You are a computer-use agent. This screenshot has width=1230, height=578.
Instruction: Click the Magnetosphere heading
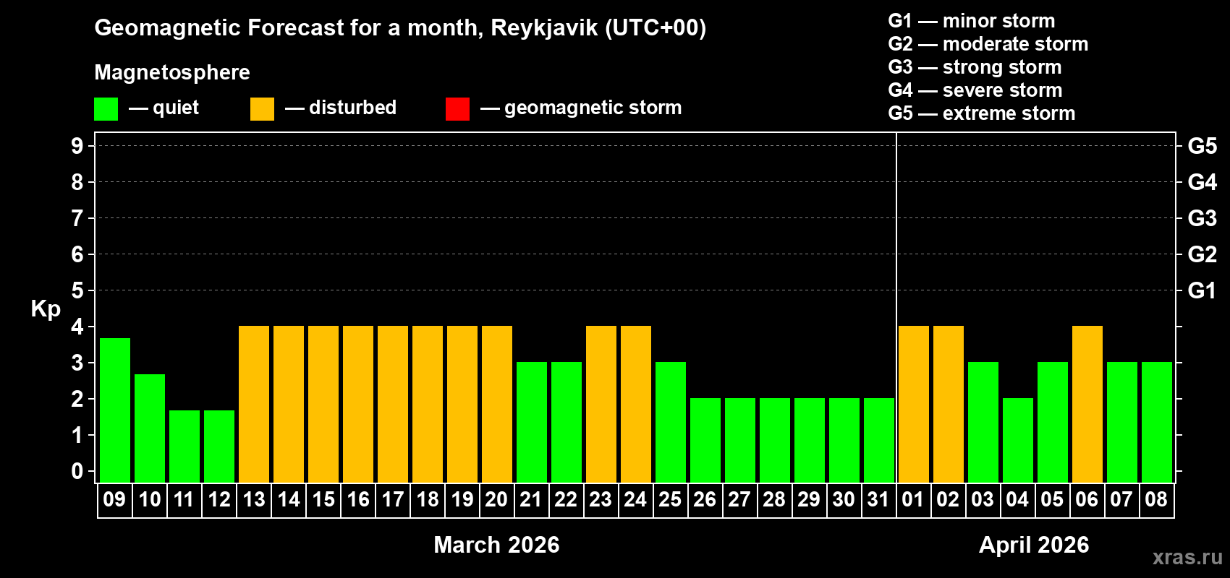(x=172, y=72)
